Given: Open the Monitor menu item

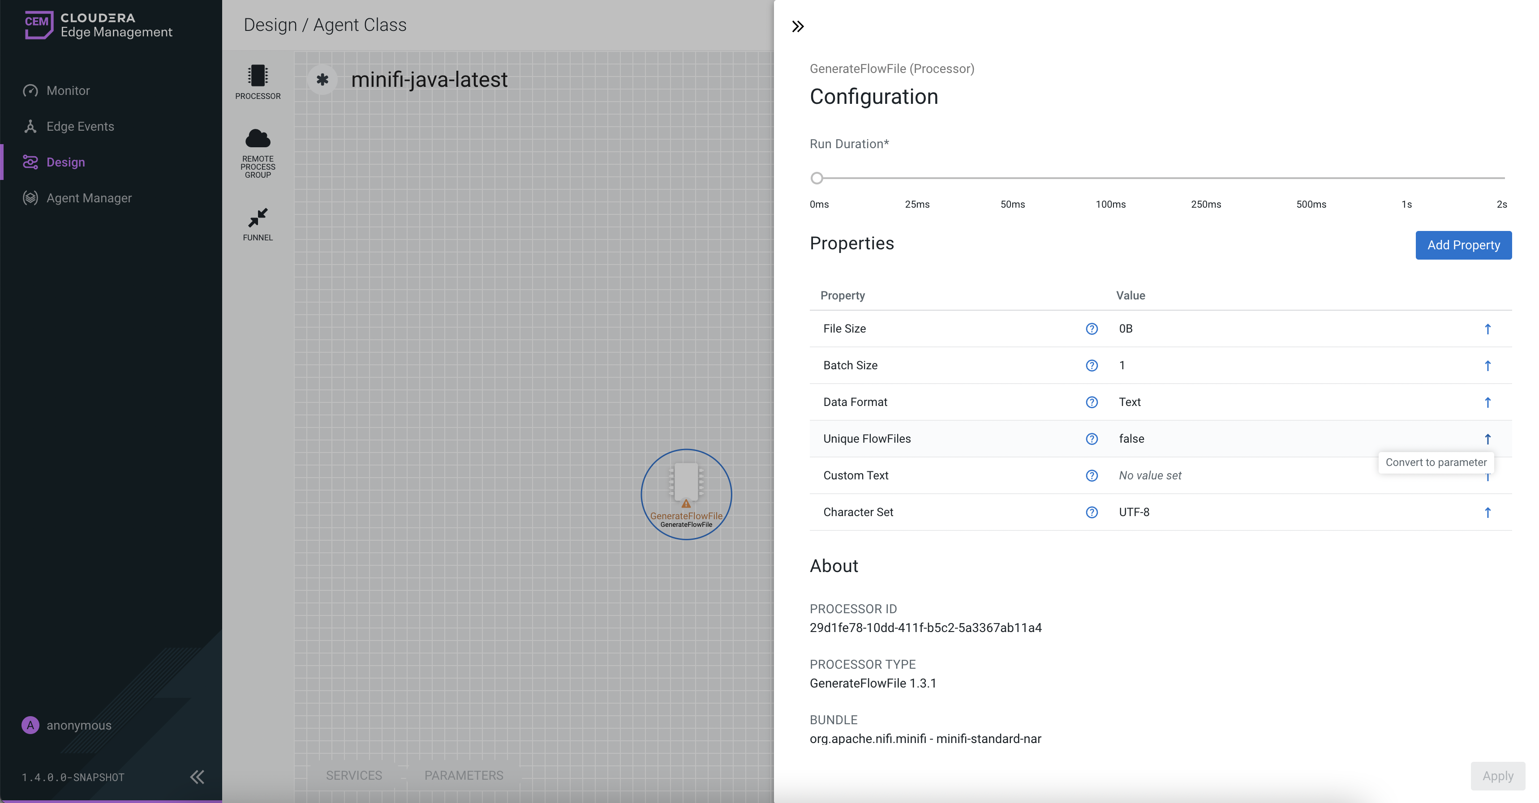Looking at the screenshot, I should (x=68, y=91).
